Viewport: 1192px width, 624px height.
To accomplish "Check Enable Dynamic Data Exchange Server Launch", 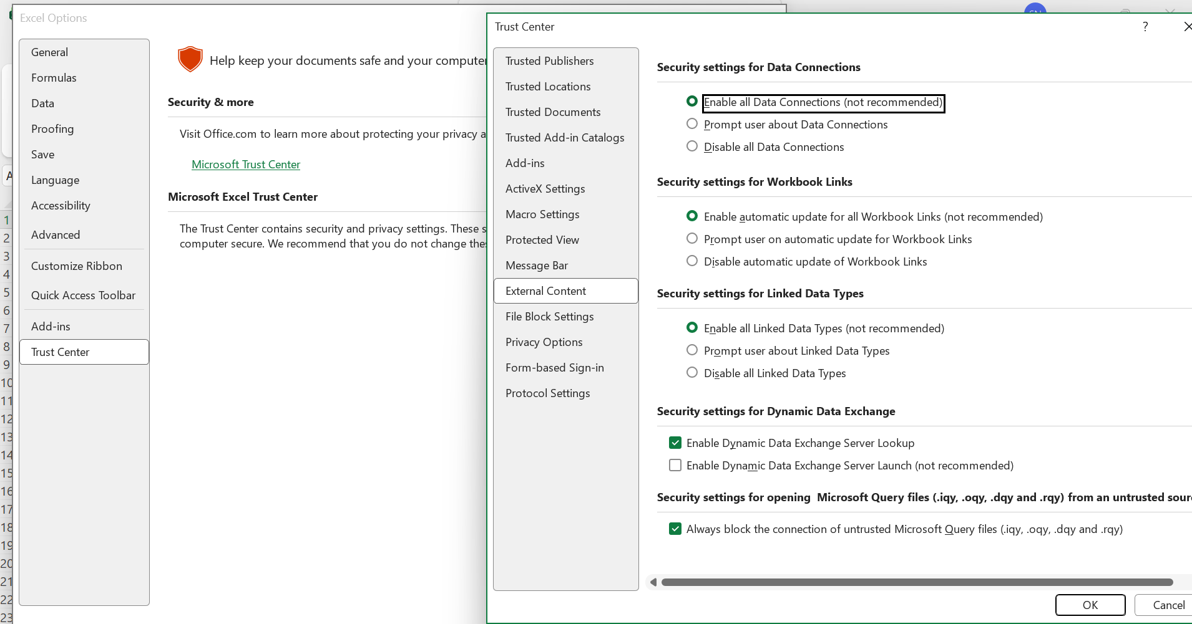I will (675, 465).
